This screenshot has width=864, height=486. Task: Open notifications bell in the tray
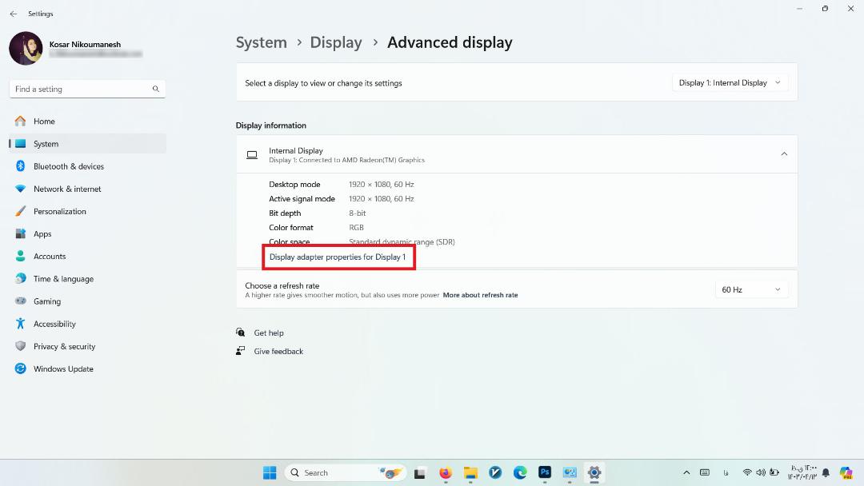click(826, 472)
